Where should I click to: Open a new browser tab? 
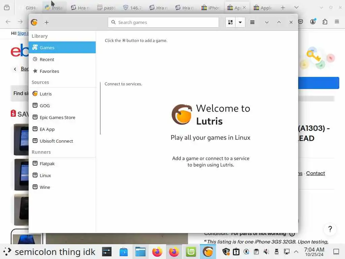283,8
